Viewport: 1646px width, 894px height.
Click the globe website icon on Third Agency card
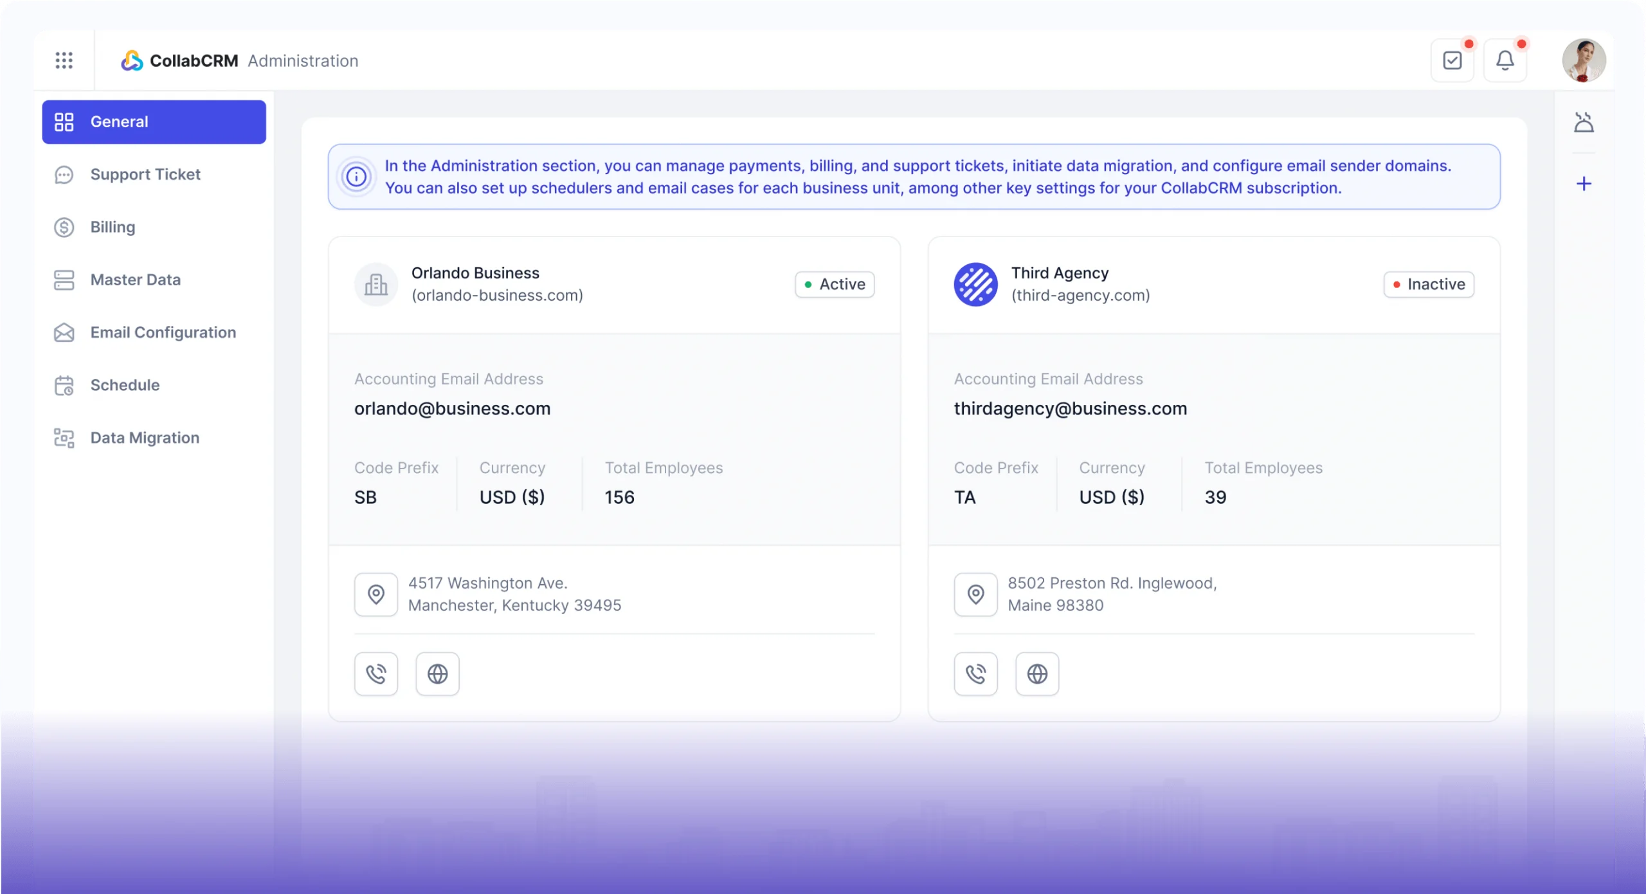pyautogui.click(x=1036, y=674)
